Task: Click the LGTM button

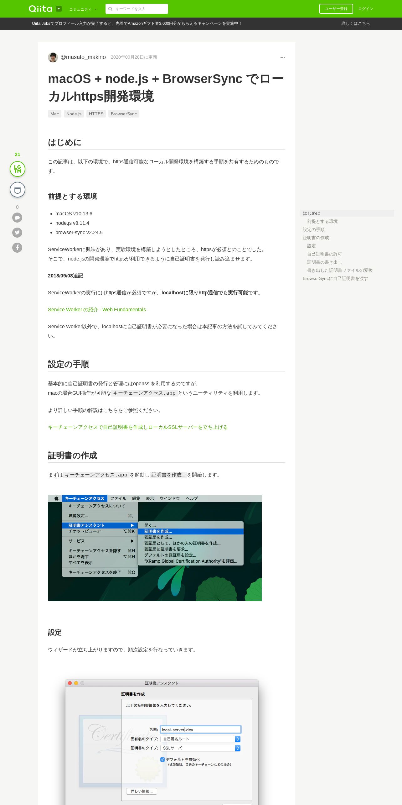Action: click(x=18, y=169)
